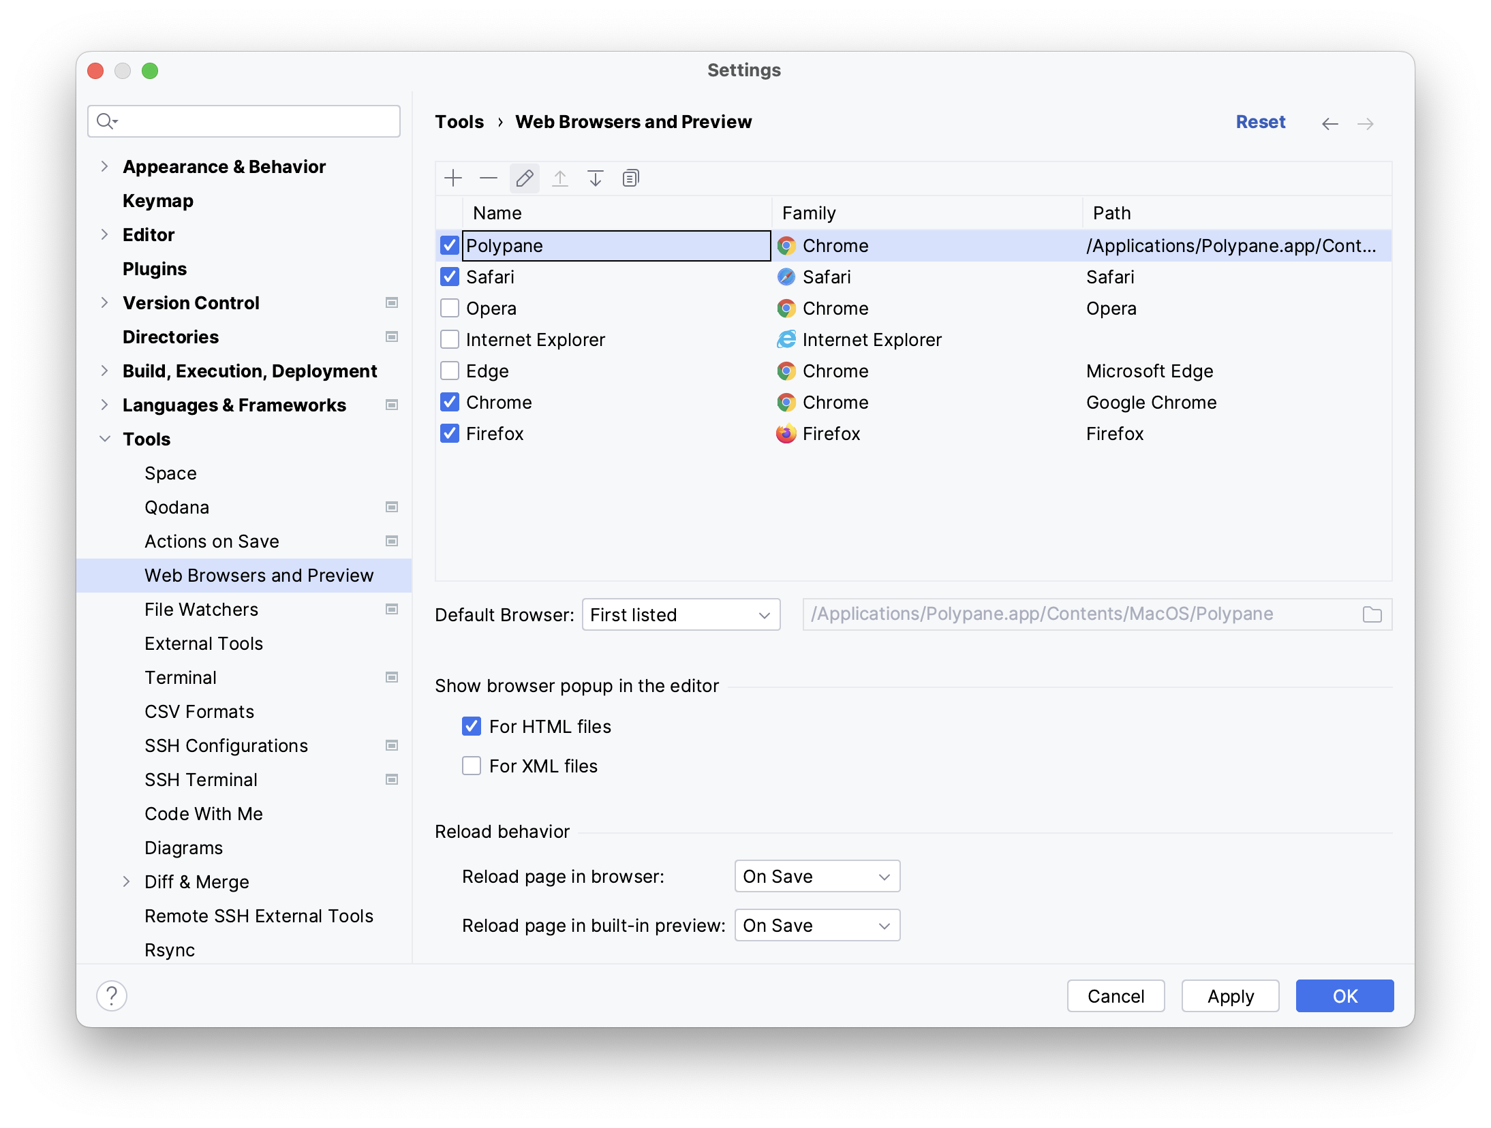Click the Remove browser minus icon
This screenshot has width=1491, height=1128.
(489, 178)
